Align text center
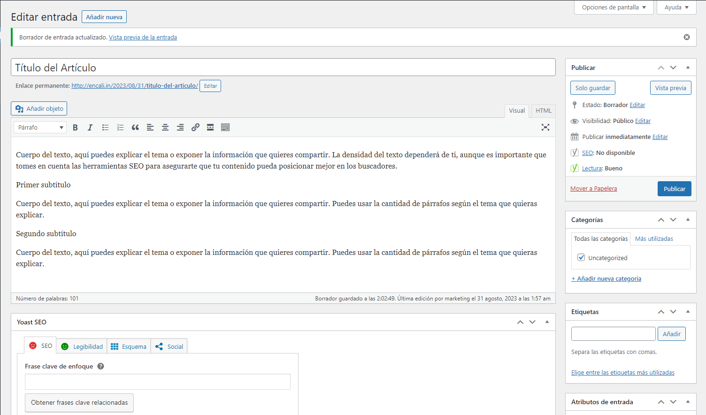 165,127
